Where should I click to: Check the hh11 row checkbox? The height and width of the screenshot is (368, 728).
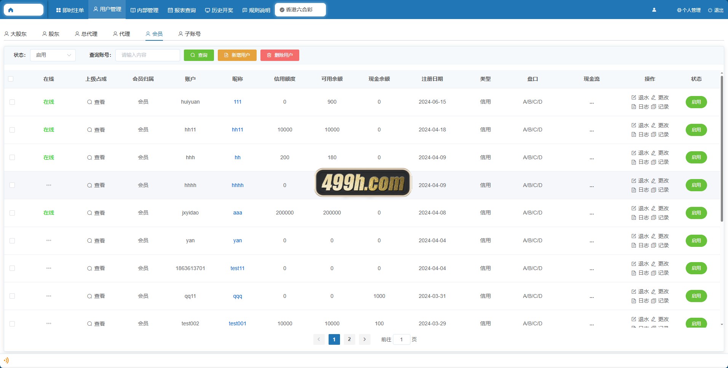[12, 130]
